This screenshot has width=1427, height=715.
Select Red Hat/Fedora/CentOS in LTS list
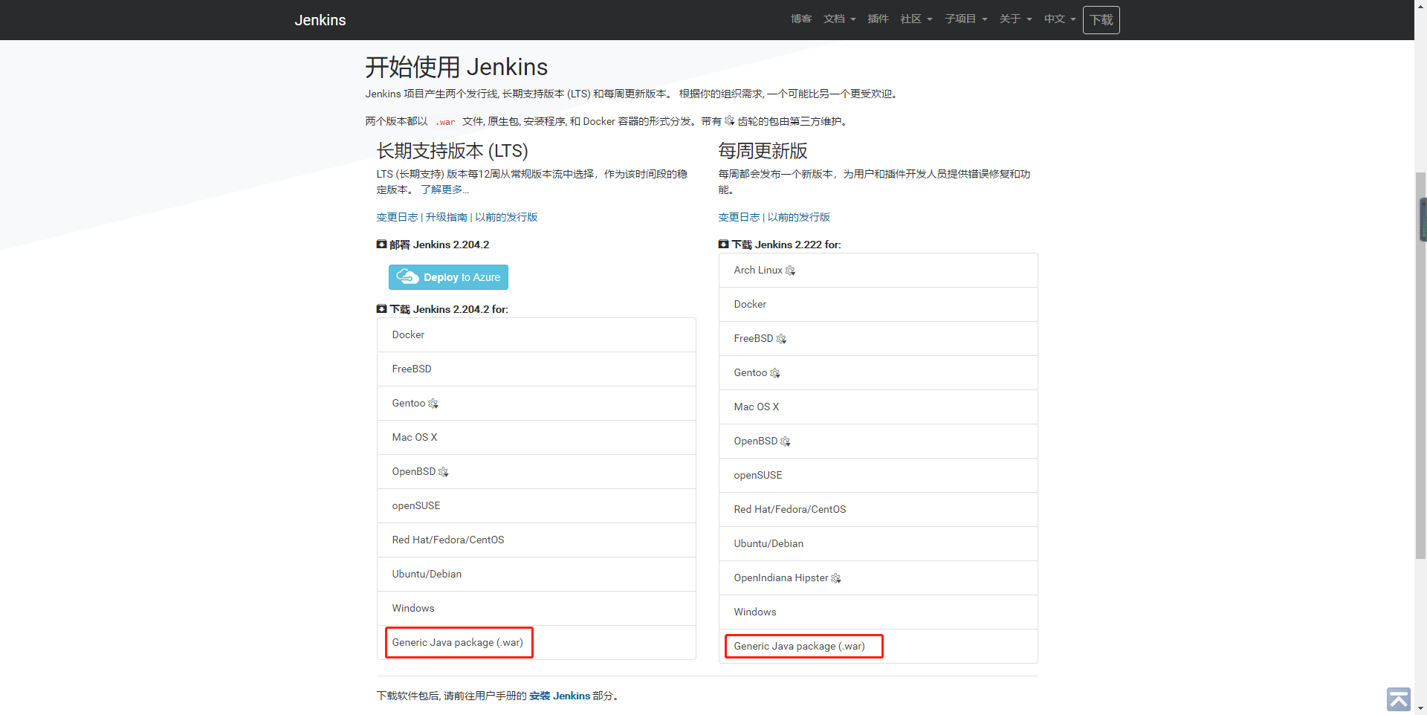[536, 540]
